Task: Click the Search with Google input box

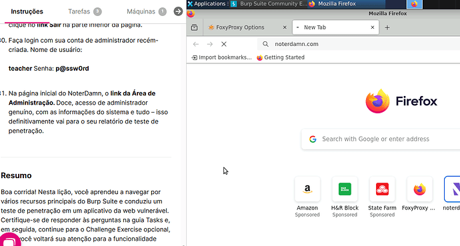Action: (381, 139)
